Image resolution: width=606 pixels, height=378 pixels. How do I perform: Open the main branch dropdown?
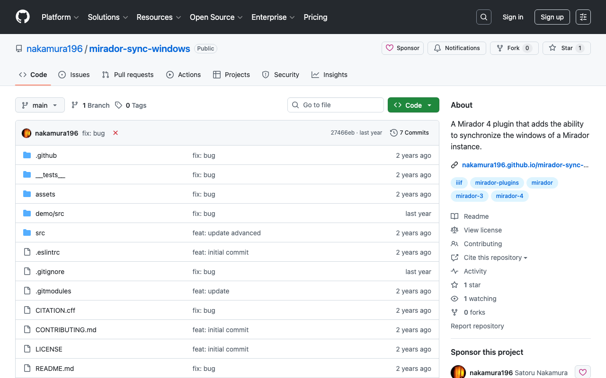40,105
